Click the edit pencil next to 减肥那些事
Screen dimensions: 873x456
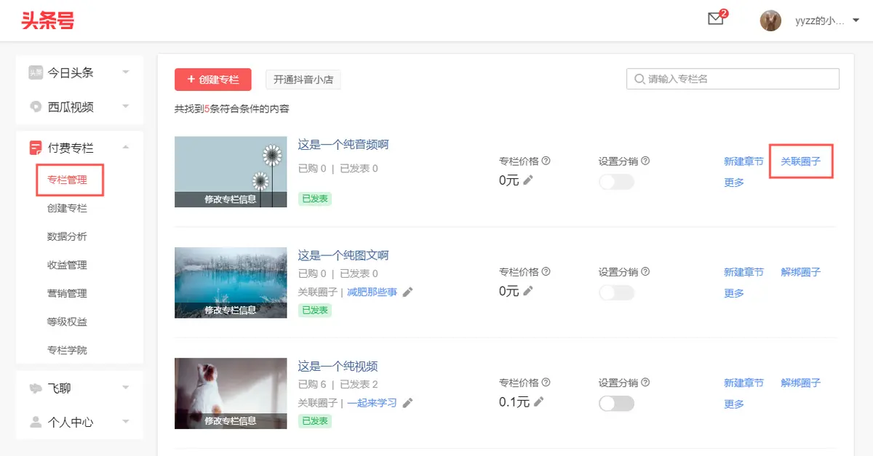[407, 291]
